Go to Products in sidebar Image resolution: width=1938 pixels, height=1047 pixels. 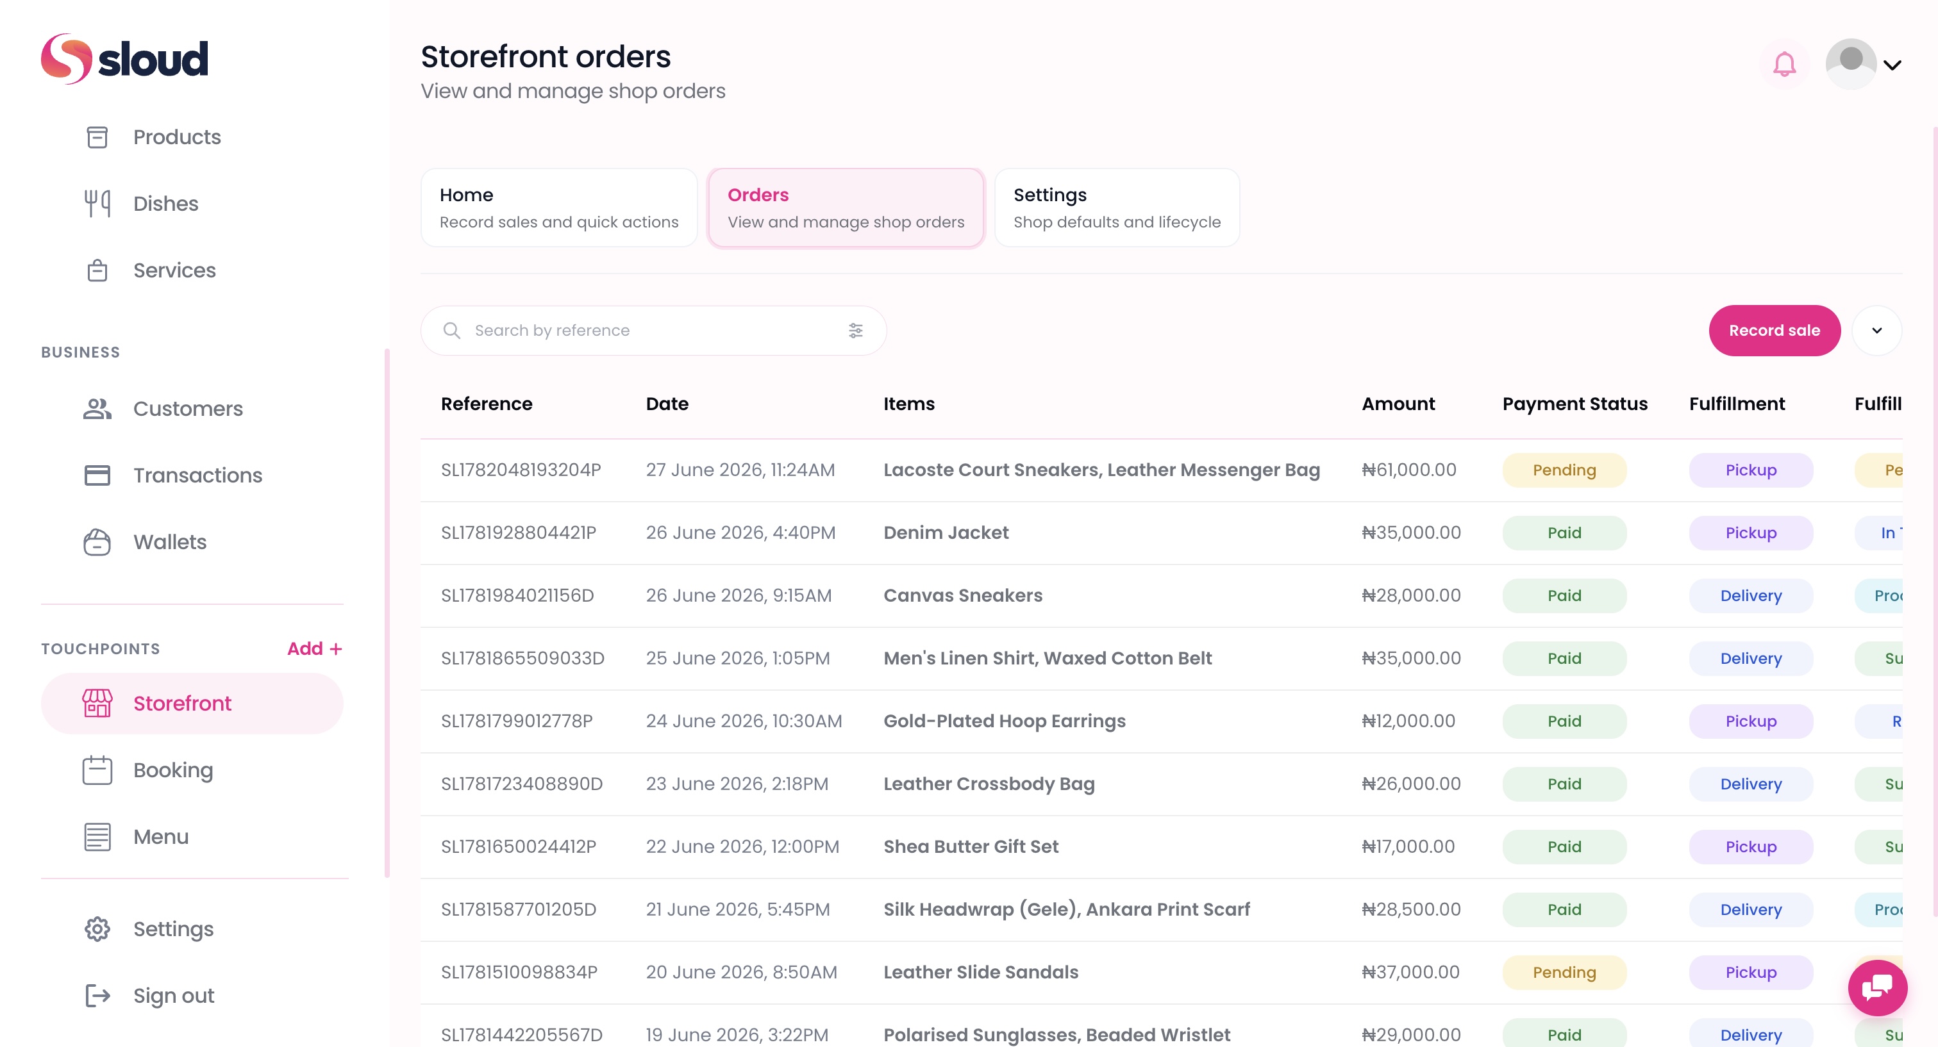[x=177, y=137]
